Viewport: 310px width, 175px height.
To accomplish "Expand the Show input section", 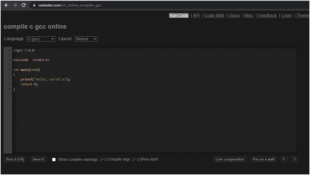I will point(145,159).
